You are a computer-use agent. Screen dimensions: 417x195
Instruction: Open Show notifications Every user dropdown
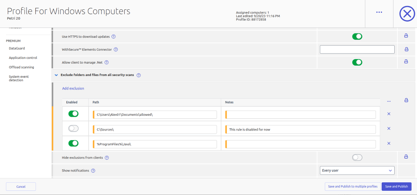pos(357,170)
